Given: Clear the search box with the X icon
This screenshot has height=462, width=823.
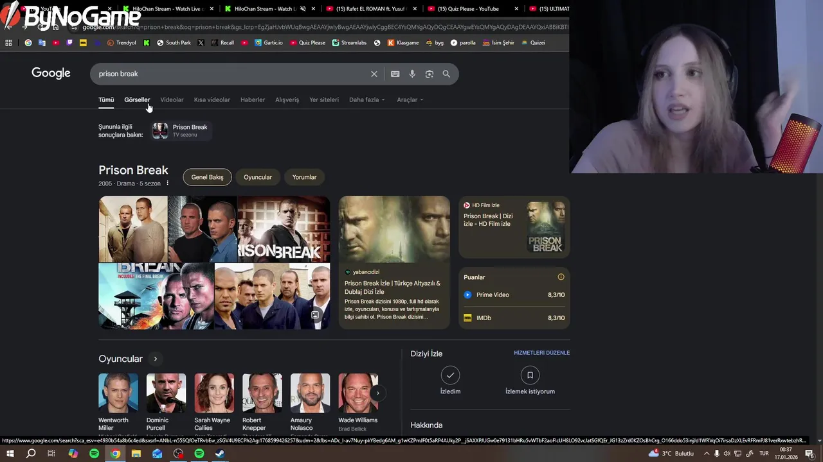Looking at the screenshot, I should point(374,74).
